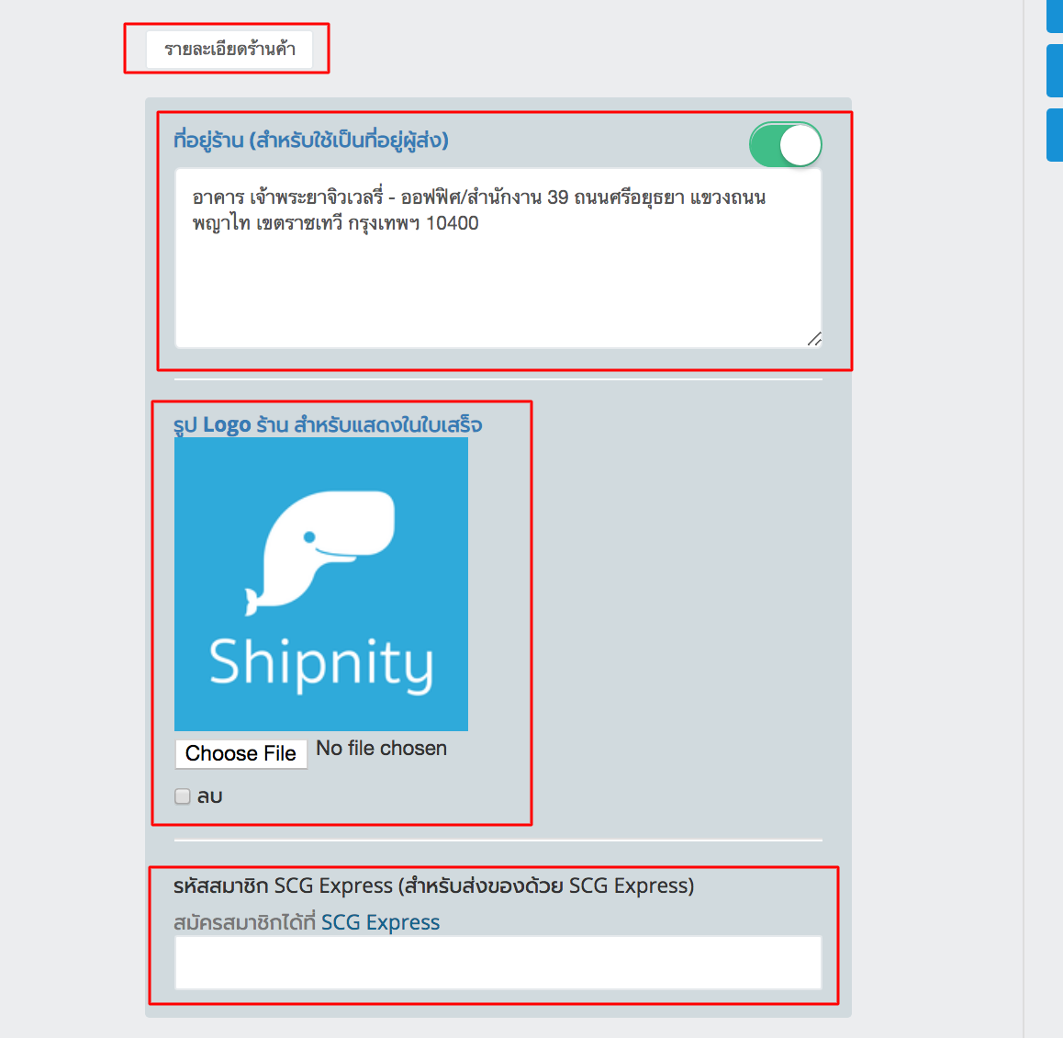Toggle the sender address switch off
Image resolution: width=1063 pixels, height=1038 pixels.
click(x=785, y=144)
